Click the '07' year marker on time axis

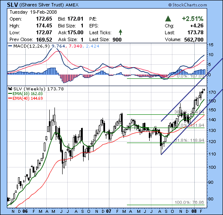[108, 211]
